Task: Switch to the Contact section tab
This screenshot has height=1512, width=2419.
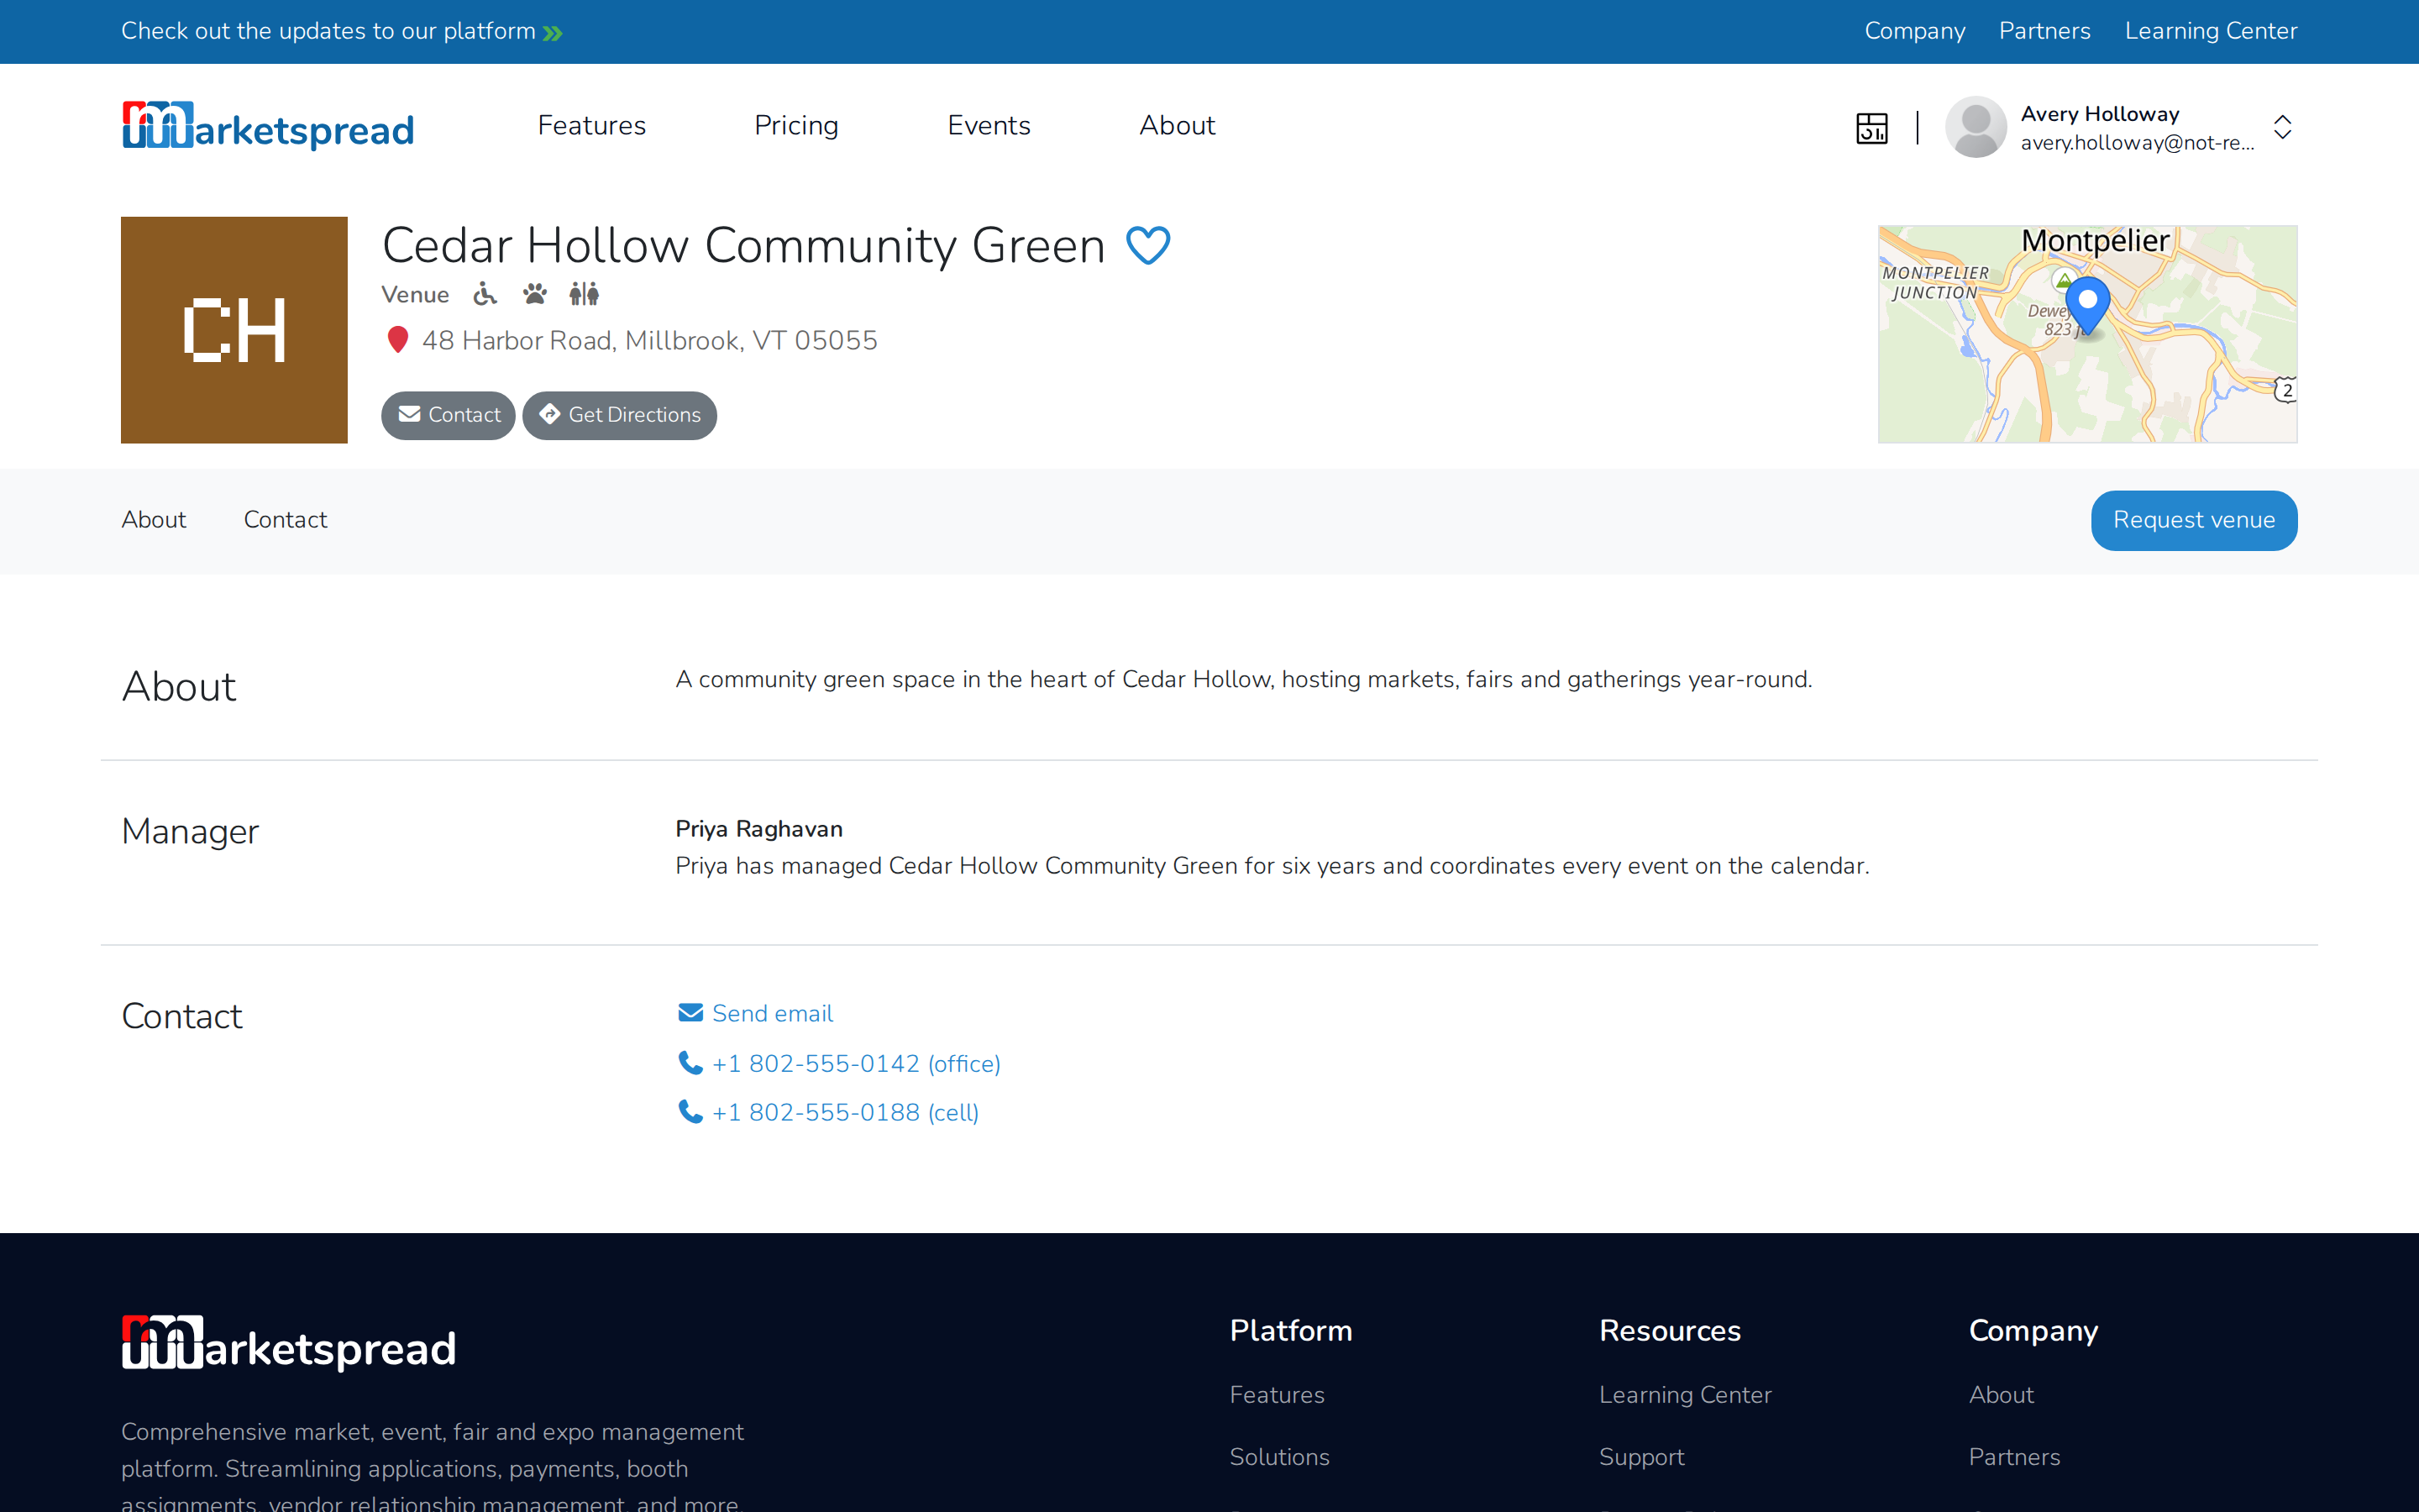Action: (x=285, y=520)
